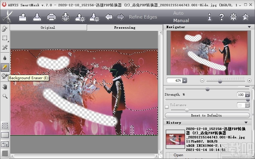
Task: Select the Magic Brush tool
Action: point(5,47)
